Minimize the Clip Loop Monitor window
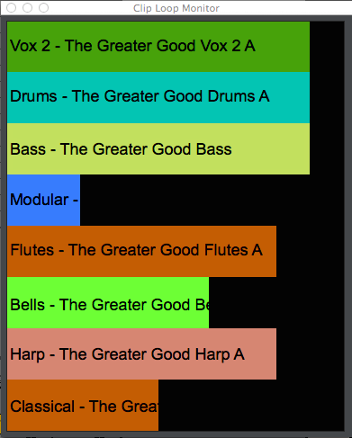Screen dimensions: 352x438 click(x=28, y=8)
